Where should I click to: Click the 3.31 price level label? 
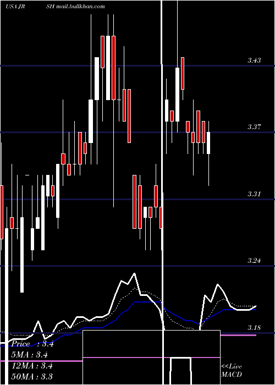(254, 194)
